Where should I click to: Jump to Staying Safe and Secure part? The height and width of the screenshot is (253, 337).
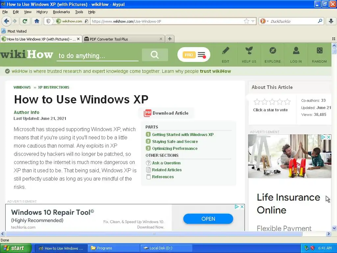175,142
